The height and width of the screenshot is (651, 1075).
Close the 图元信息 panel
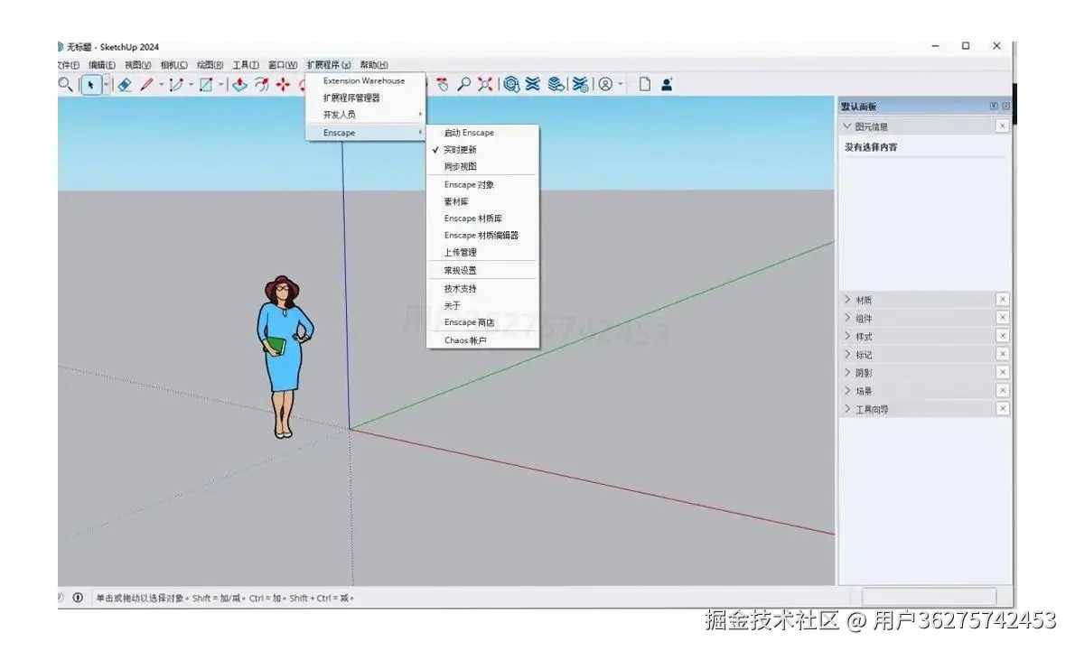(1002, 126)
